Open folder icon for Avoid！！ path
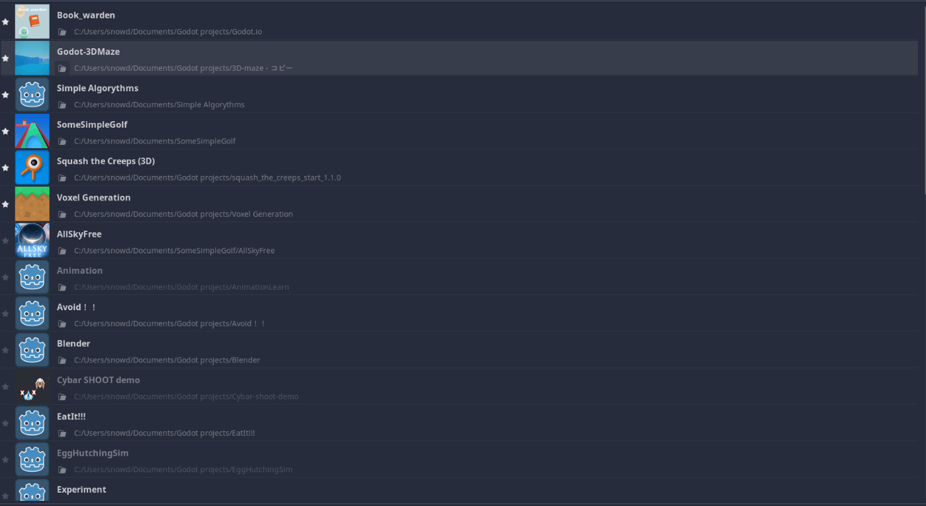The image size is (926, 506). [62, 323]
